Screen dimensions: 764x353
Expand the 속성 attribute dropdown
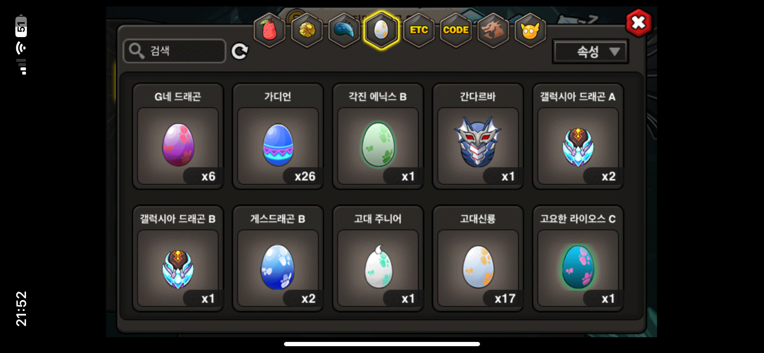click(590, 52)
